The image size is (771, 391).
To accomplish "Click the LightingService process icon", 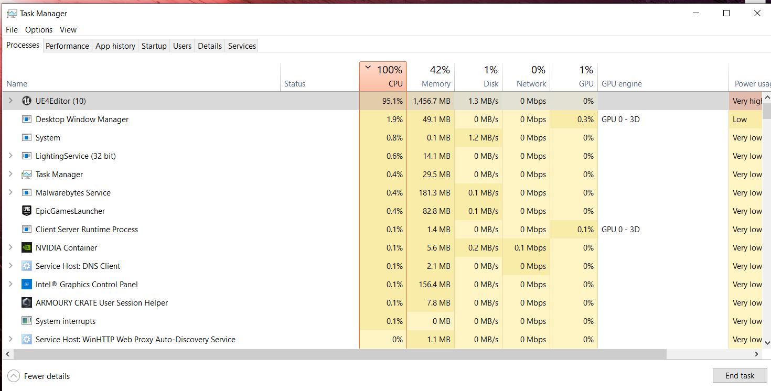I will [x=27, y=156].
